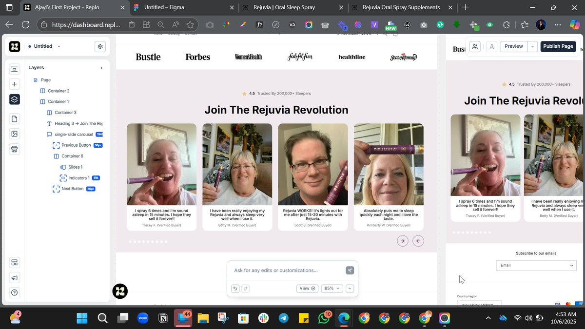Open the Windows Start menu
The height and width of the screenshot is (329, 585).
coord(82,318)
